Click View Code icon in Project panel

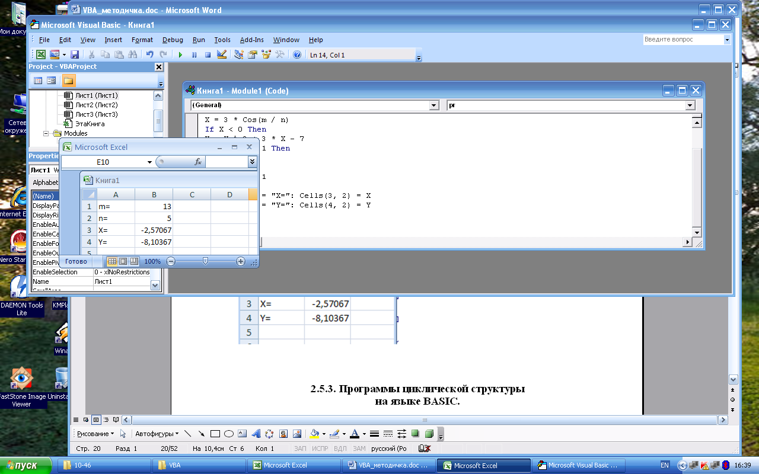point(38,81)
